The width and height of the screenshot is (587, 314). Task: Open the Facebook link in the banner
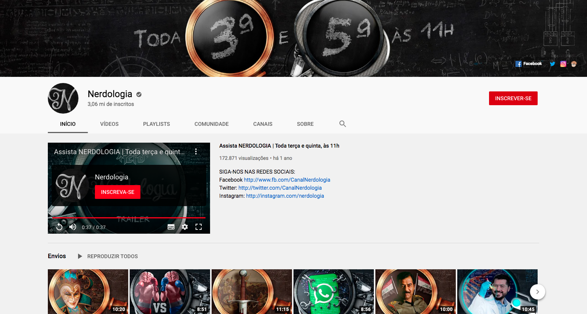tap(529, 64)
